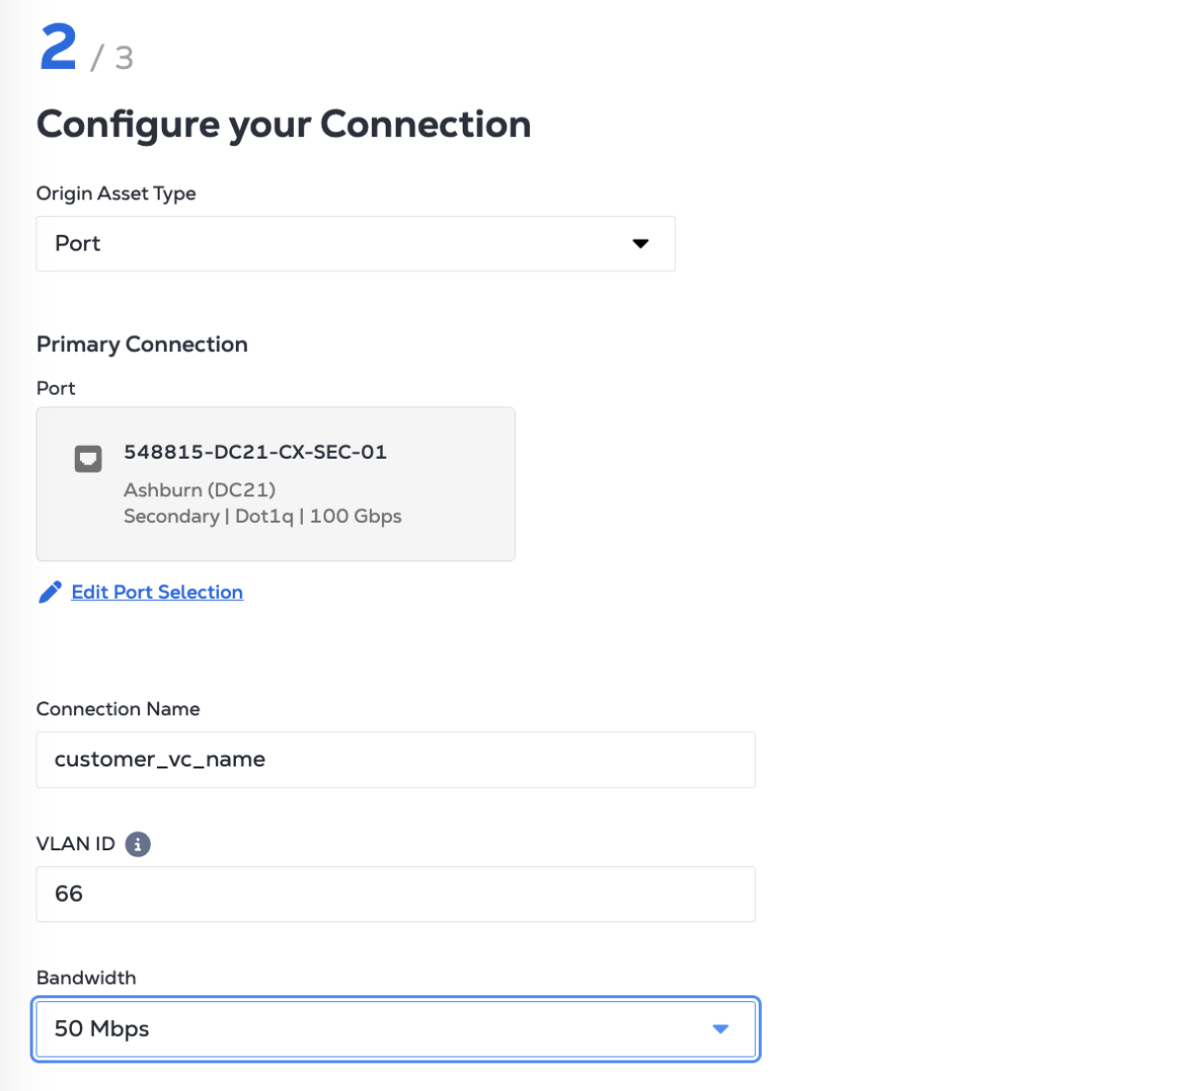Expand the Bandwidth dropdown caret
Image resolution: width=1193 pixels, height=1091 pixels.
(720, 1029)
